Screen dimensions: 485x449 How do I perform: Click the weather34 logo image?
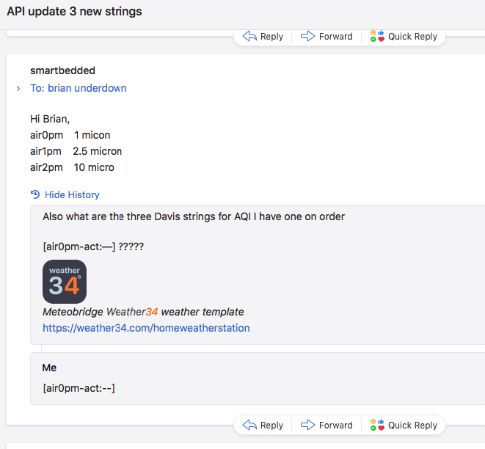[x=65, y=282]
